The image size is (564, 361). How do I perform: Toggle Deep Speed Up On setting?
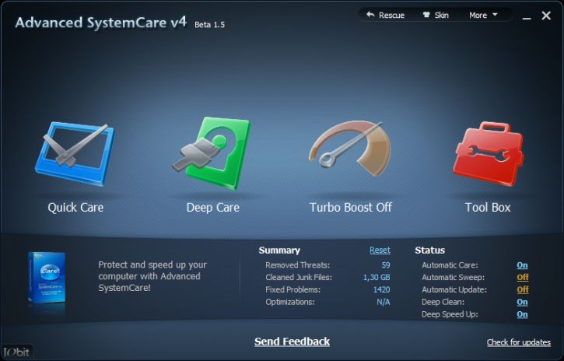pos(522,314)
